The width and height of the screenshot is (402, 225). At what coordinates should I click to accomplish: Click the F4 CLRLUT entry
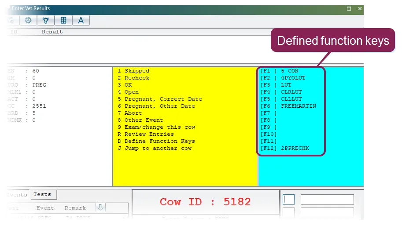click(x=281, y=92)
